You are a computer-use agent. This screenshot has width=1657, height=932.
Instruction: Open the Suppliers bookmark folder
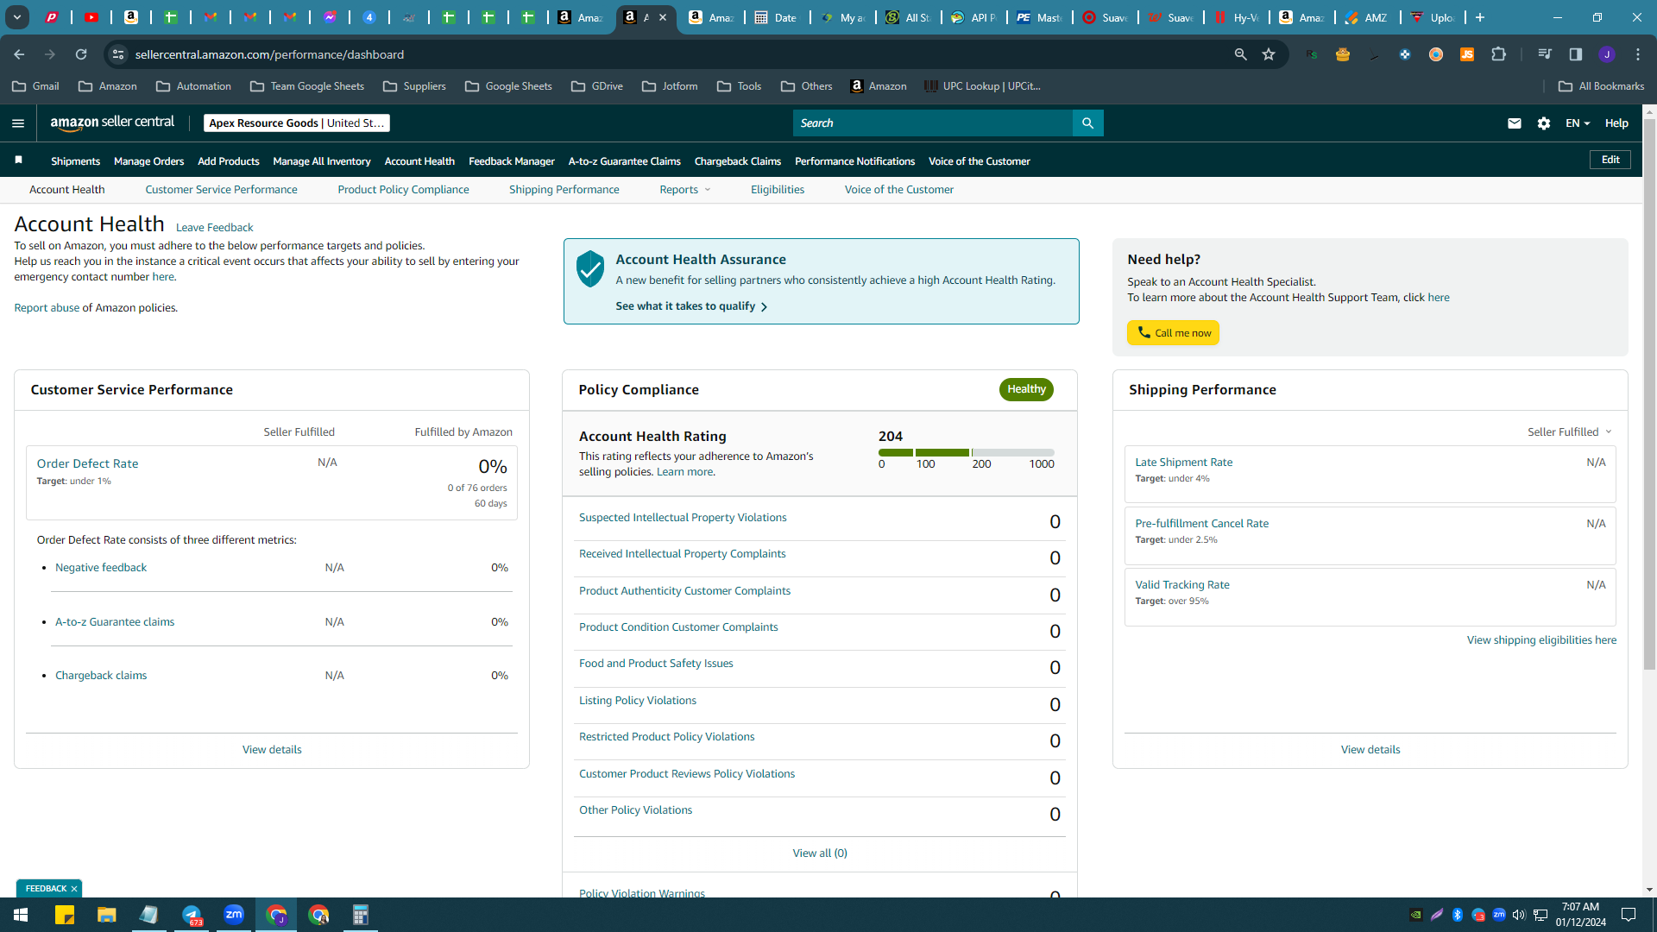tap(414, 86)
